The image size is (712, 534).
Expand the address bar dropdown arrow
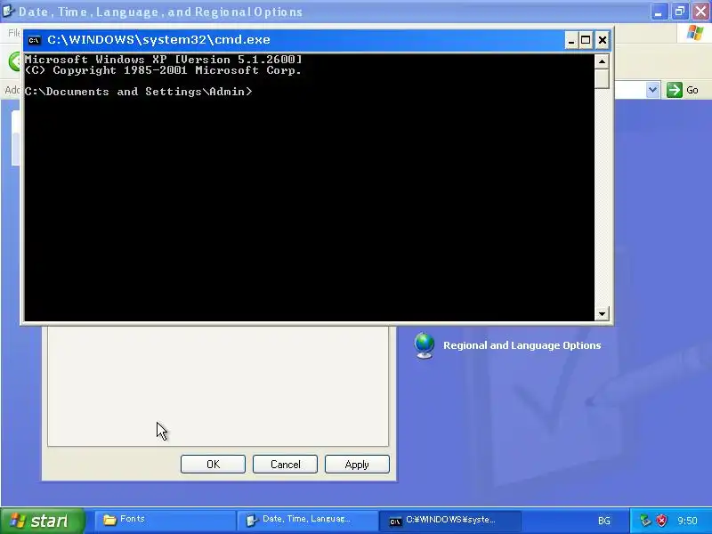[652, 90]
